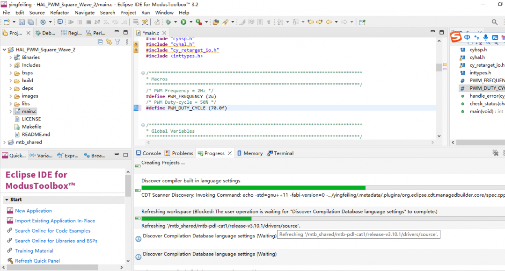Click the Forward navigation arrow icon

pyautogui.click(x=344, y=22)
